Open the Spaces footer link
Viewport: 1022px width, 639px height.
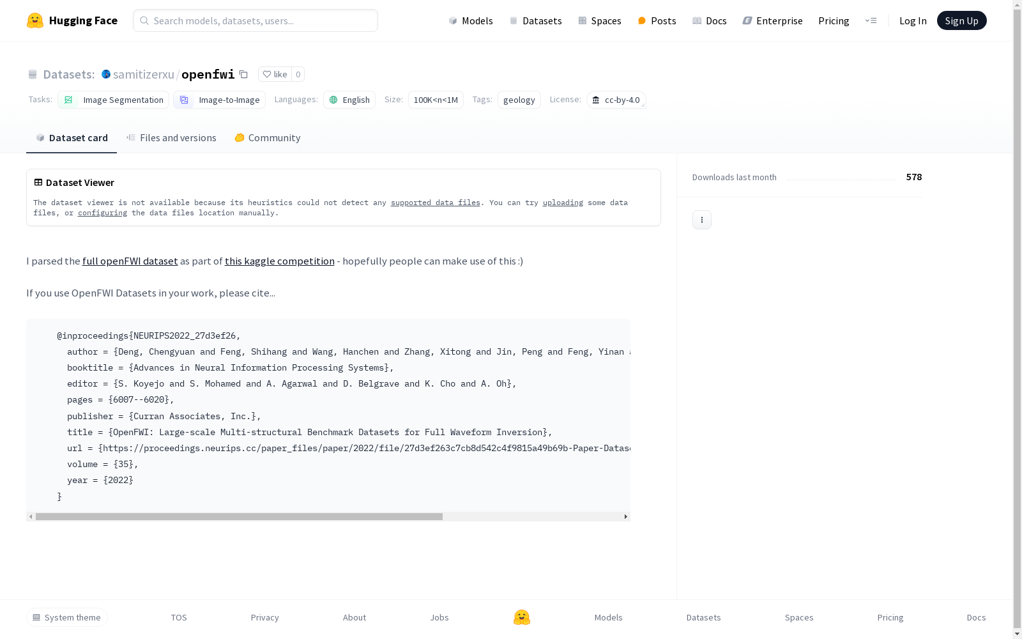pos(799,617)
